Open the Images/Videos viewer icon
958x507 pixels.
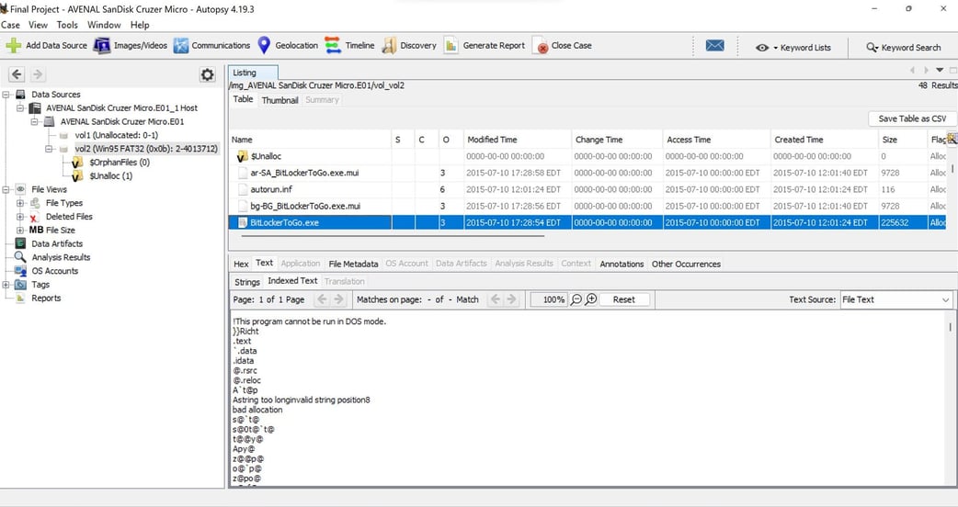click(x=101, y=45)
